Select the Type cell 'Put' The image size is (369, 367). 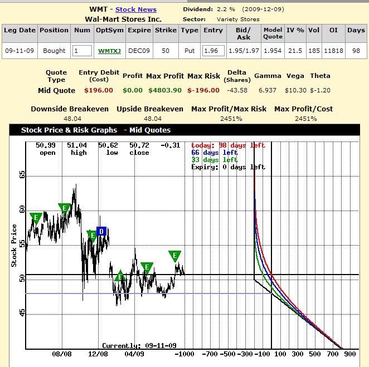tap(190, 51)
